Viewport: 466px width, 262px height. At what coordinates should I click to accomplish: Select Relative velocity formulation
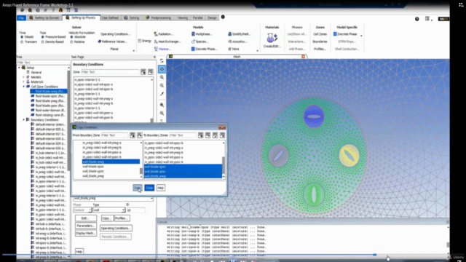coord(77,42)
